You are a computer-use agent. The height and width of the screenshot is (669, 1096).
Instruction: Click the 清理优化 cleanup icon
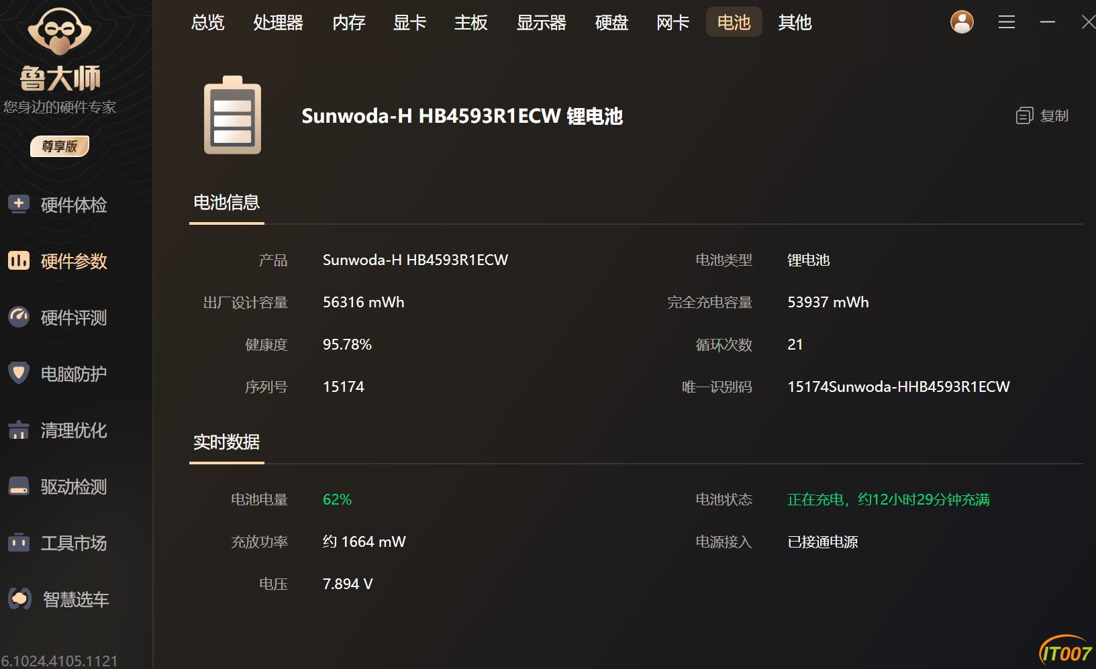tap(19, 429)
